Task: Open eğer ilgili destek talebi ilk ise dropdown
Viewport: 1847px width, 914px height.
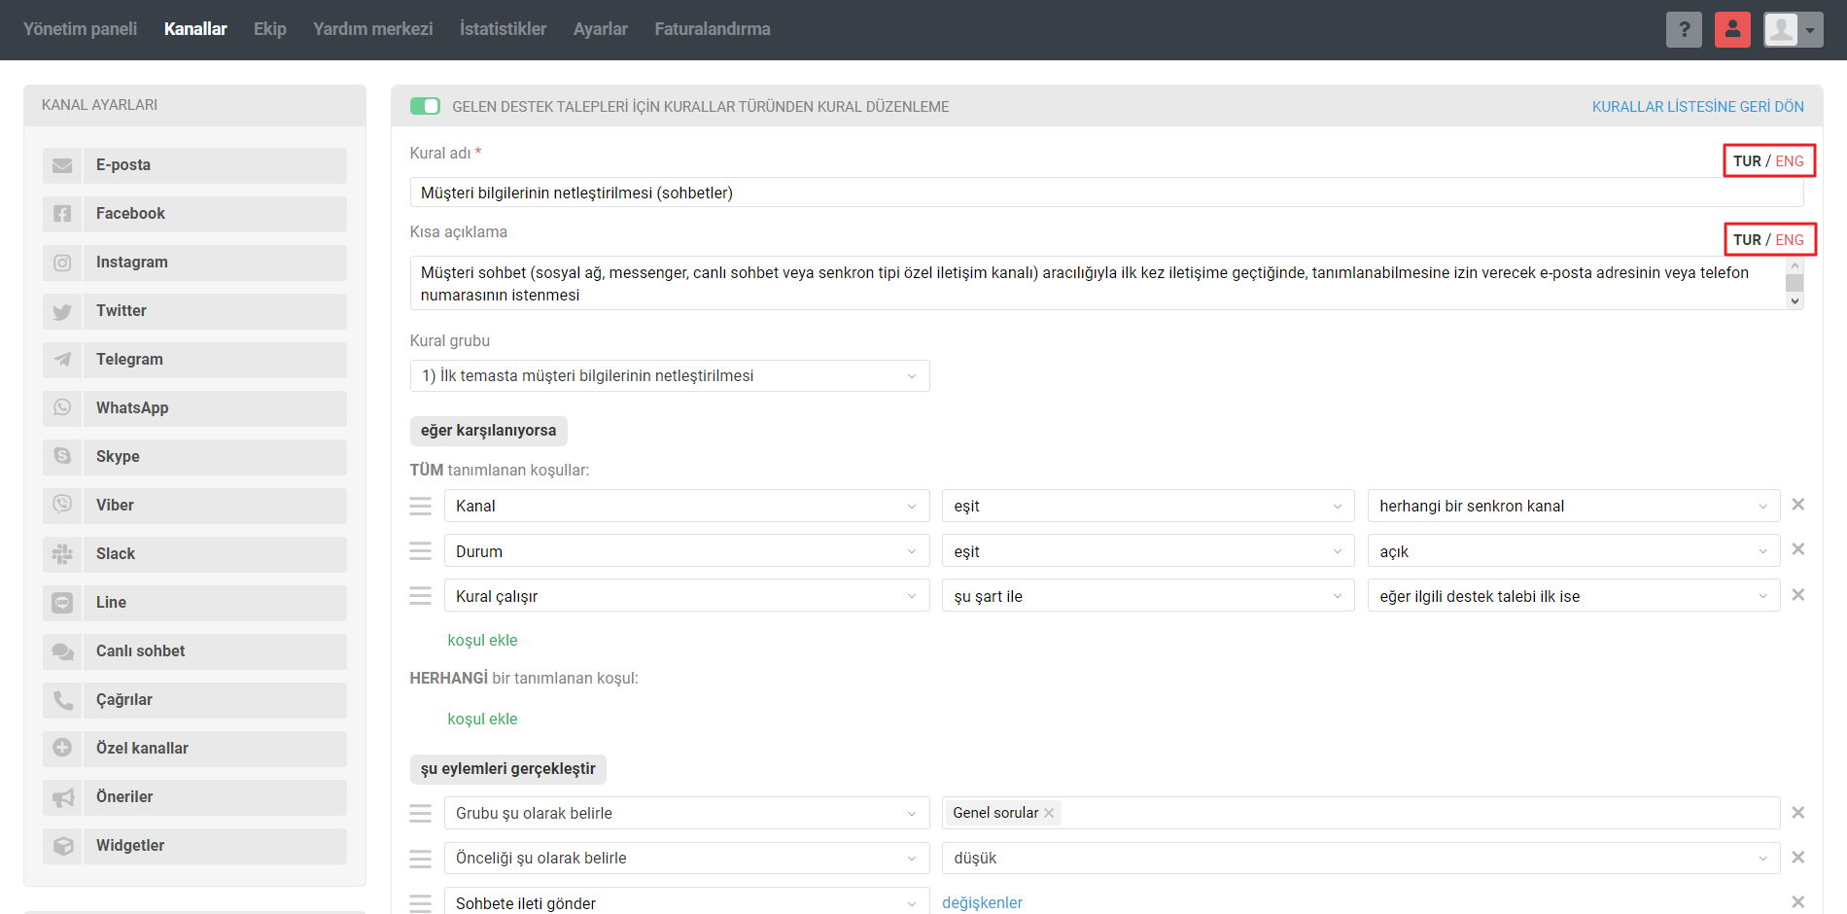Action: pyautogui.click(x=1574, y=596)
